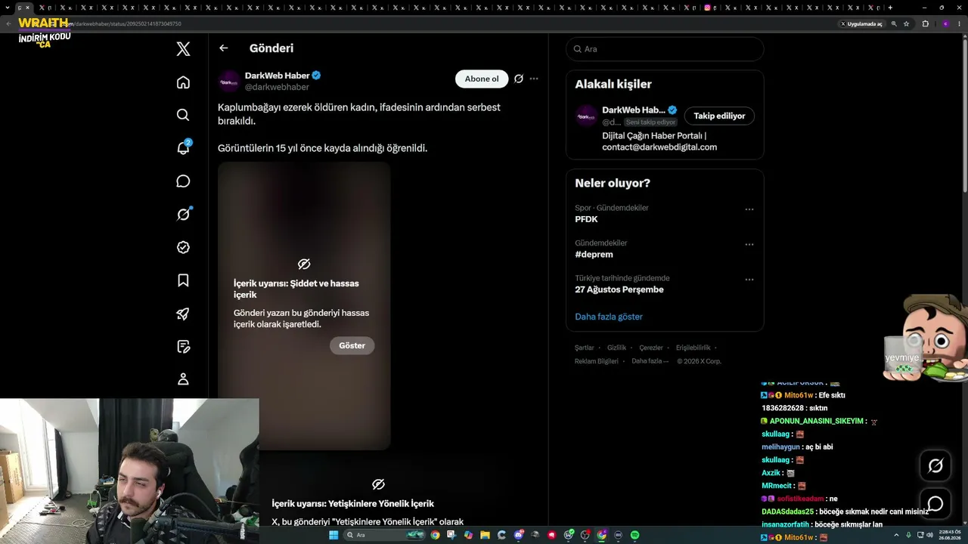This screenshot has width=968, height=544.
Task: Open Explore with the magnifier sidebar icon
Action: coord(183,115)
